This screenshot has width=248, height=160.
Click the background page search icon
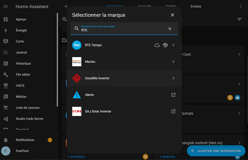tap(64, 19)
